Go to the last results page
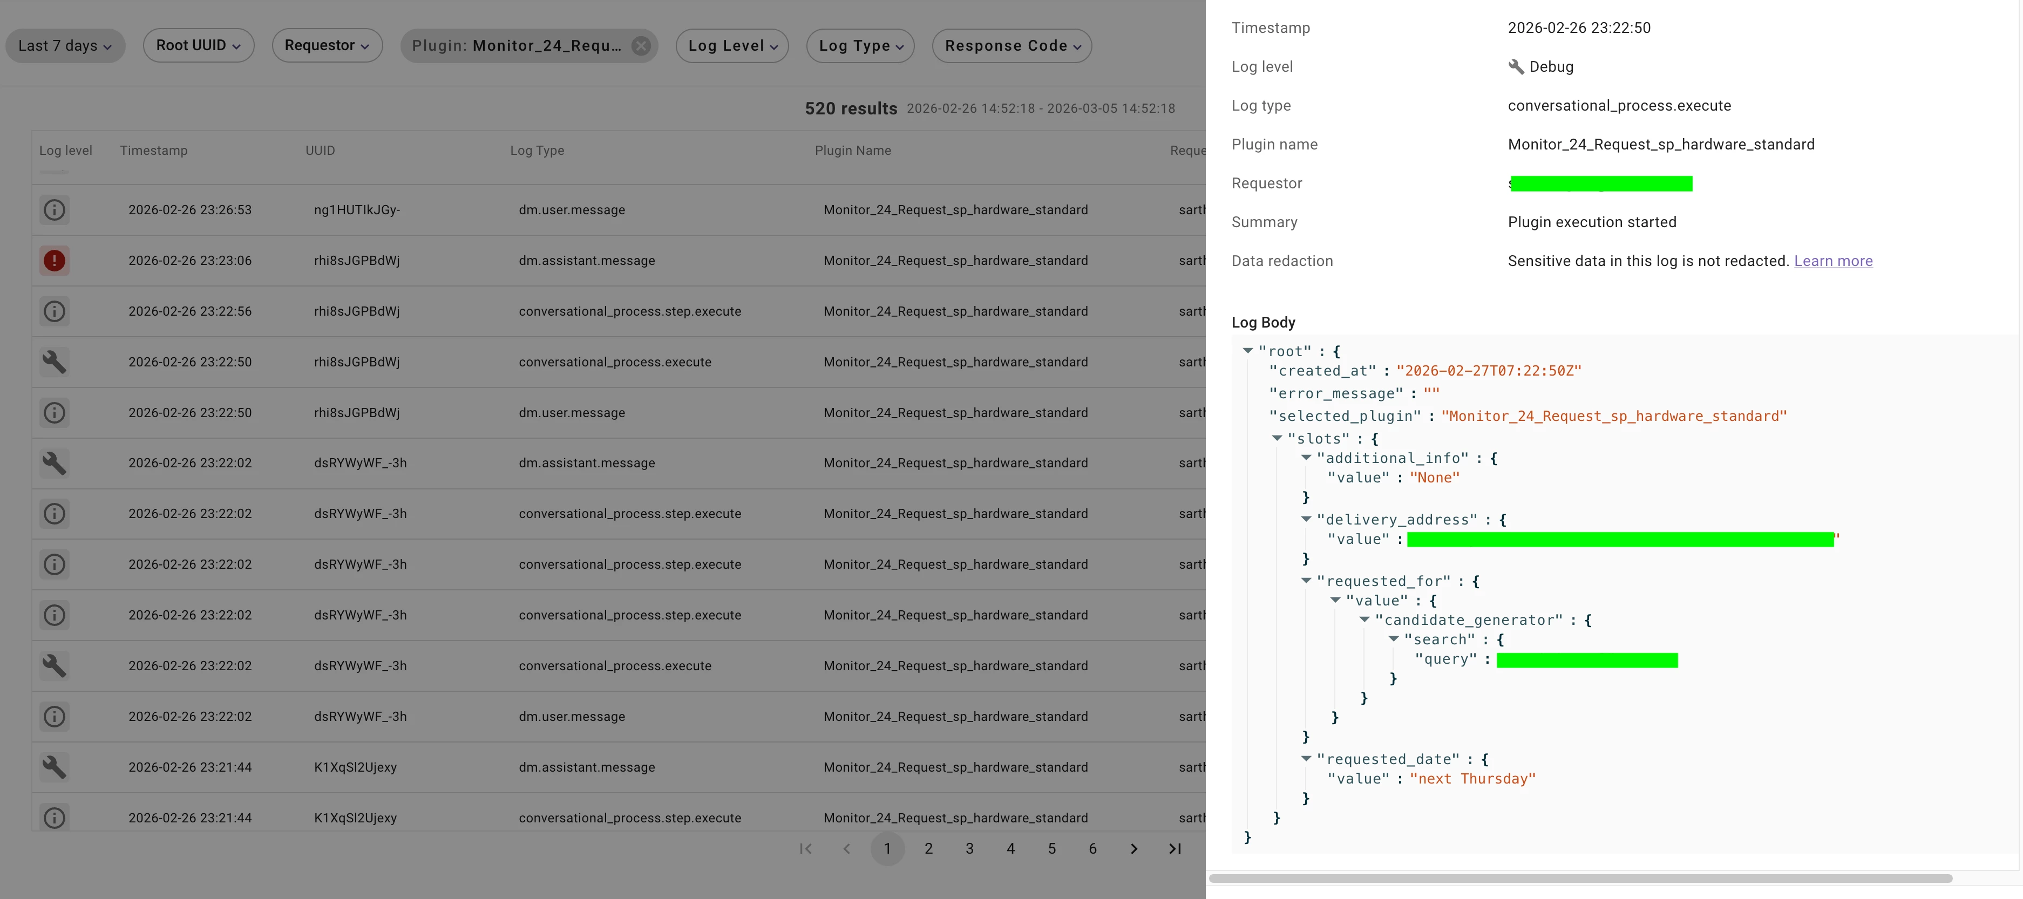Screen dimensions: 2023x899 [1175, 849]
